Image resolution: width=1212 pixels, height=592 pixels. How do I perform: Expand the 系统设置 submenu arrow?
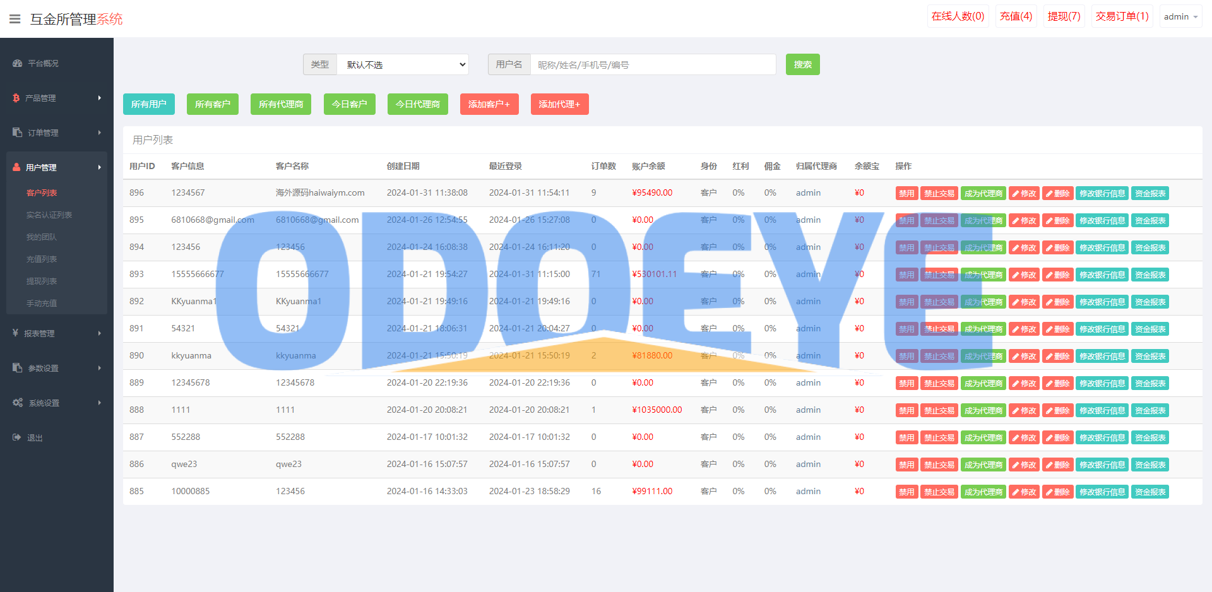coord(100,403)
